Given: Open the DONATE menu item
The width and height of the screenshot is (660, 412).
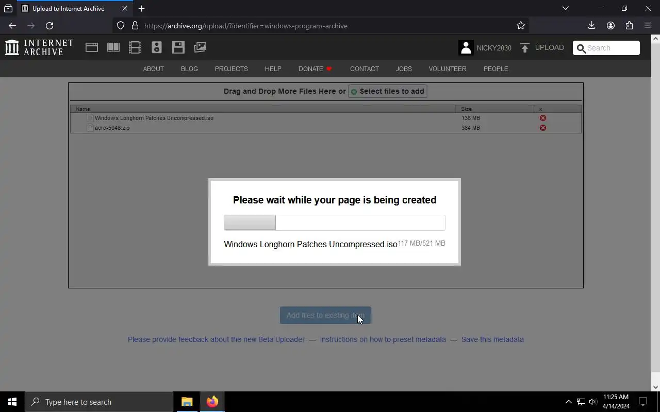Looking at the screenshot, I should point(315,68).
